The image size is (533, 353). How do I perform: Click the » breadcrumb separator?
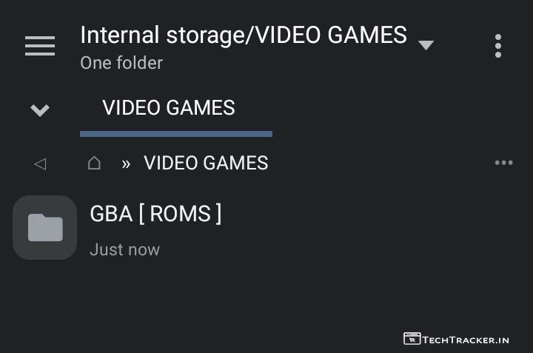point(126,164)
